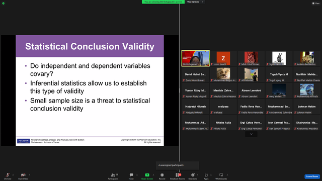Select Teguh Vyery M's tile
The image size is (322, 181).
(x=279, y=74)
